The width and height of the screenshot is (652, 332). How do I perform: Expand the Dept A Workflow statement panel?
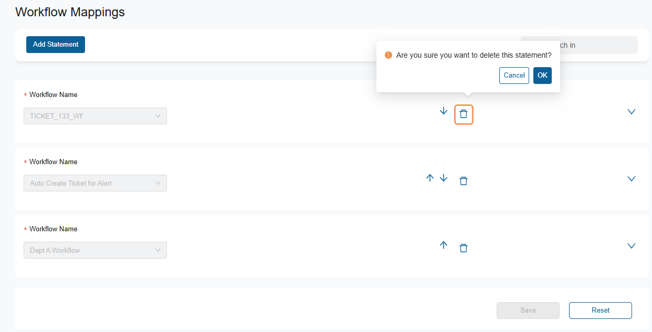[x=632, y=246]
